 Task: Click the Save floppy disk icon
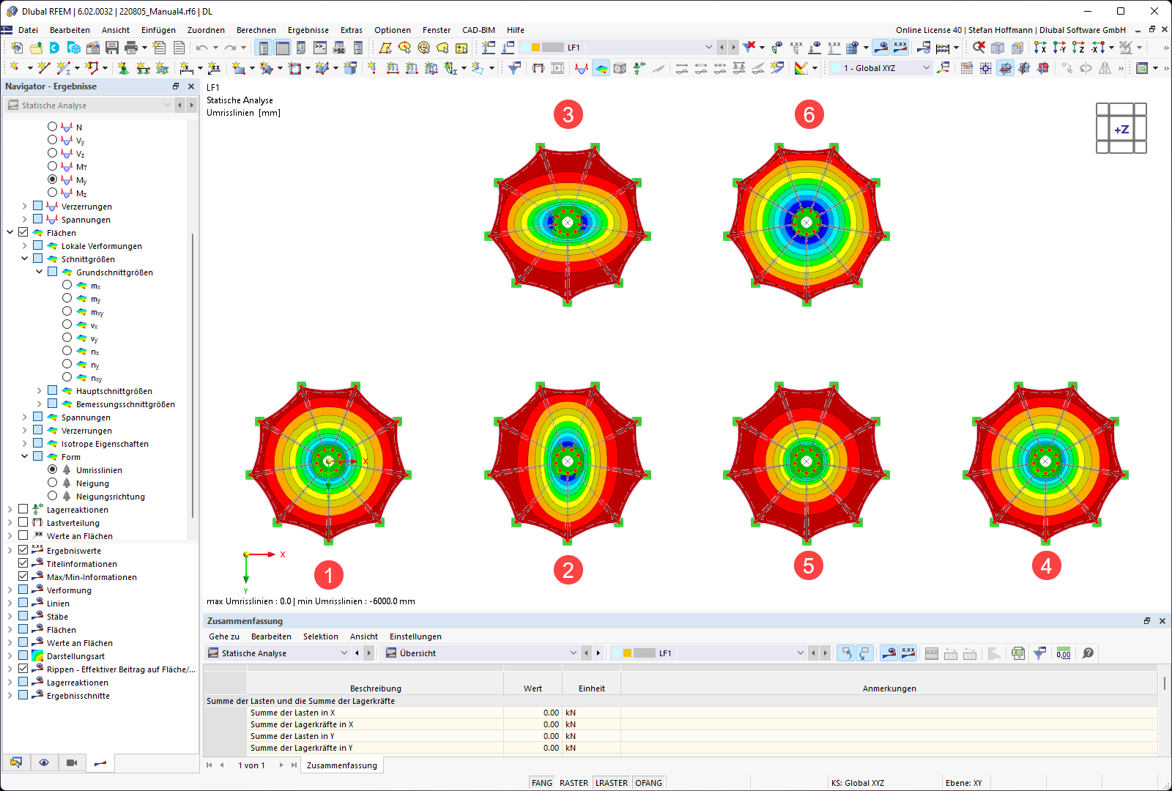tap(112, 48)
